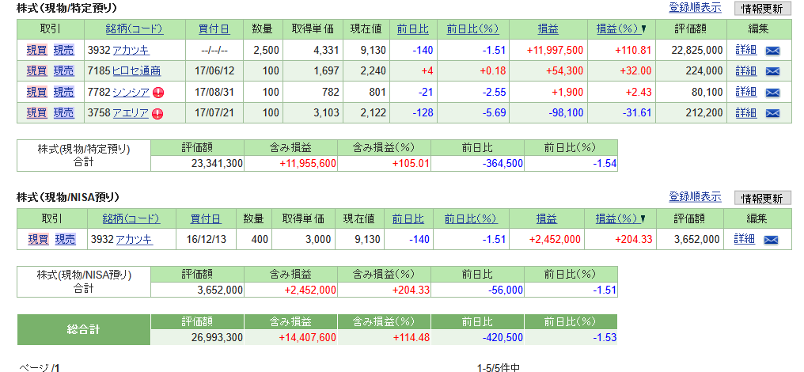
Task: Open 詳細 for ヒロセ通商
Action: coord(745,70)
